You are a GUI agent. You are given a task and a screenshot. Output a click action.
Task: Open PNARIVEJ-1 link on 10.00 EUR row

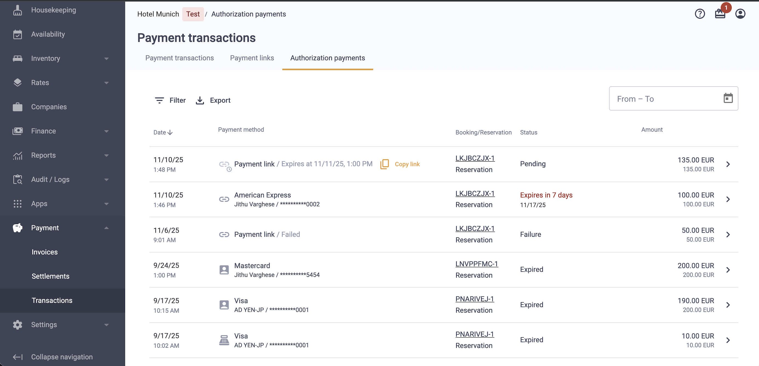coord(474,334)
